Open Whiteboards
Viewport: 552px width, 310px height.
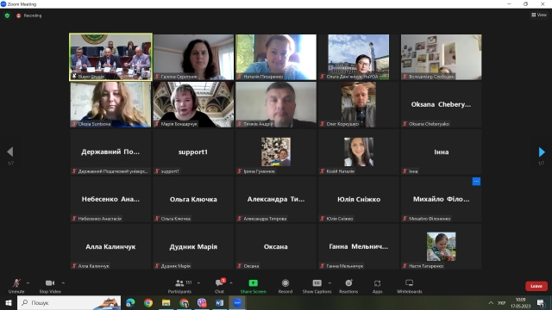click(x=409, y=286)
